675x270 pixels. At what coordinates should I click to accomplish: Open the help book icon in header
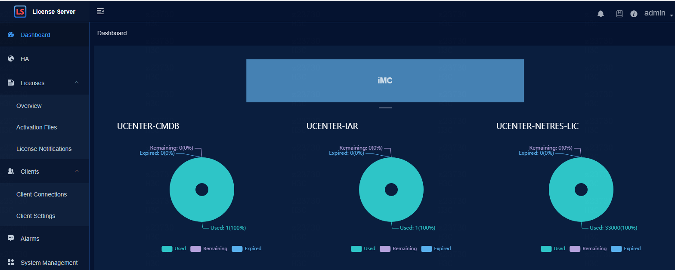tap(619, 14)
